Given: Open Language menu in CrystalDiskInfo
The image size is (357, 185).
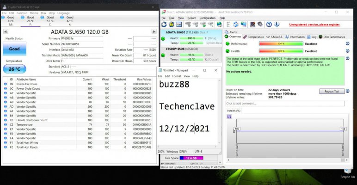Looking at the screenshot, I should (63, 13).
